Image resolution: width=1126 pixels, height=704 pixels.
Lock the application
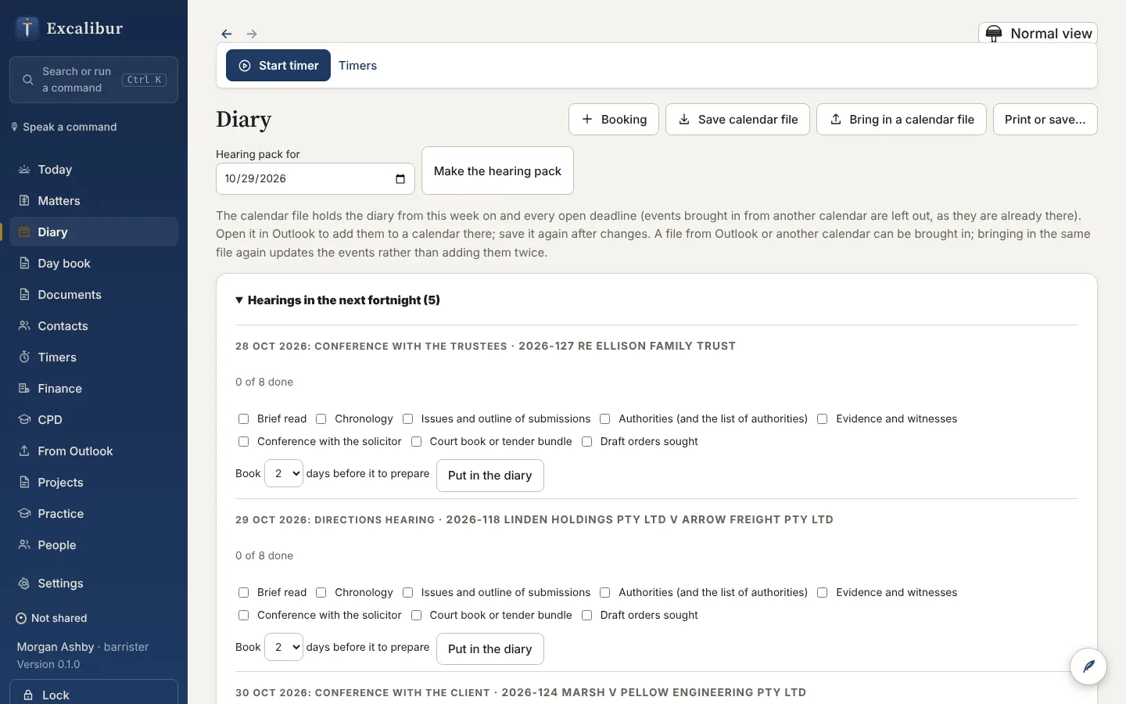[x=94, y=695]
